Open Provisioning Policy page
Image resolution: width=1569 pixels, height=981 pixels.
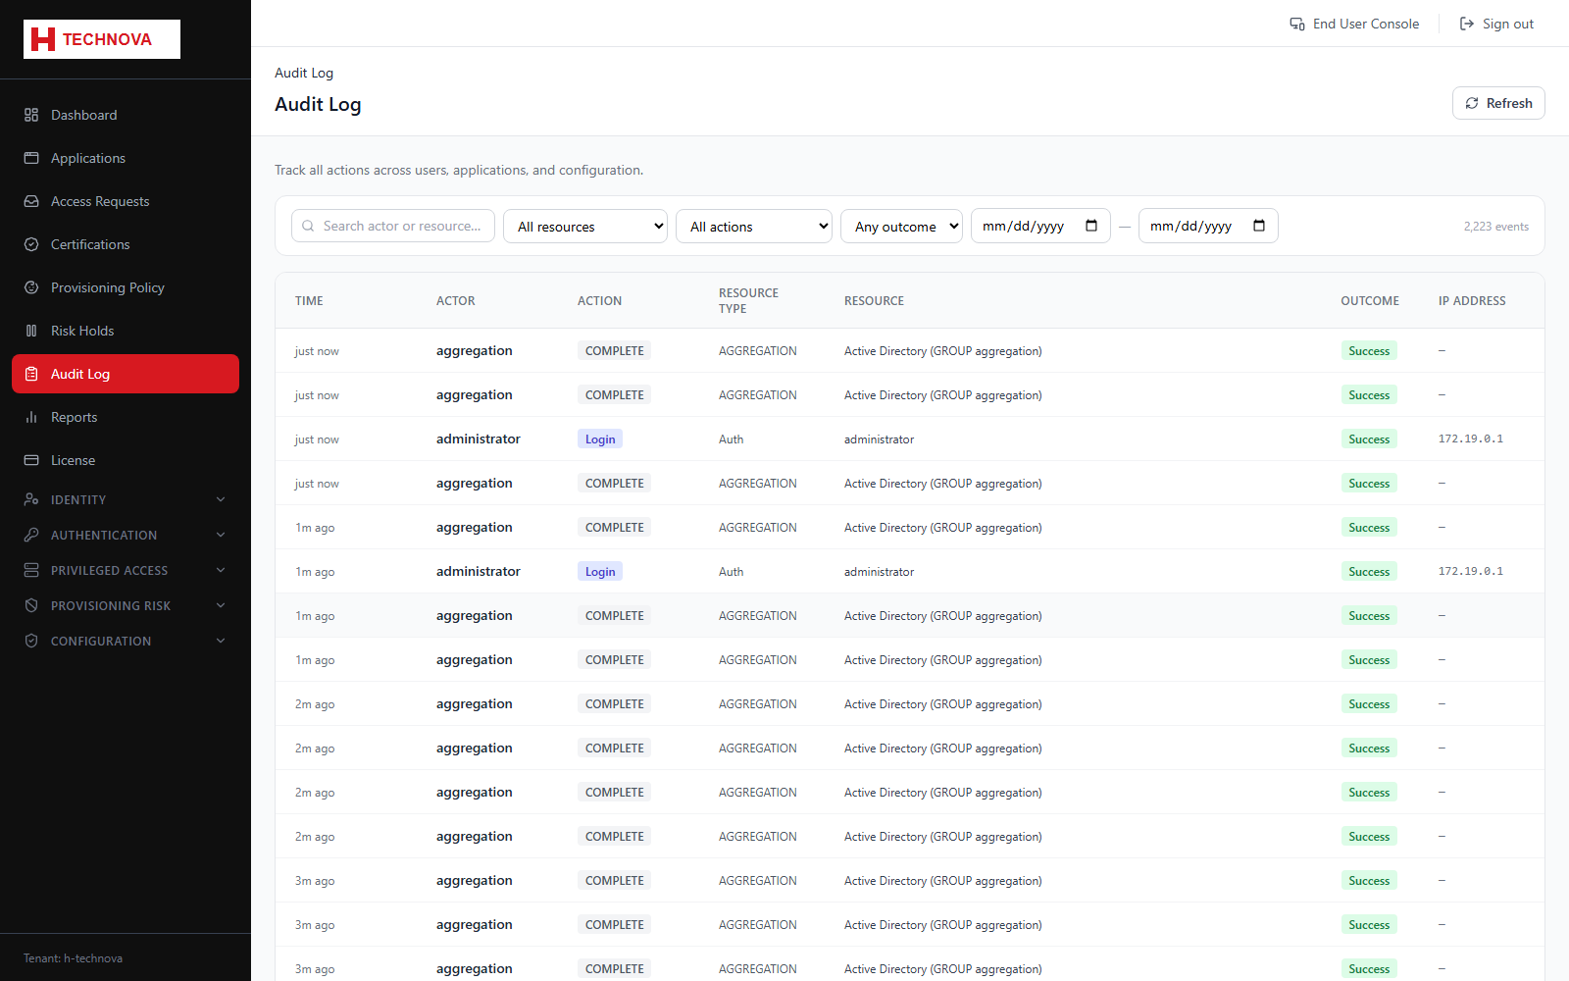pos(126,287)
